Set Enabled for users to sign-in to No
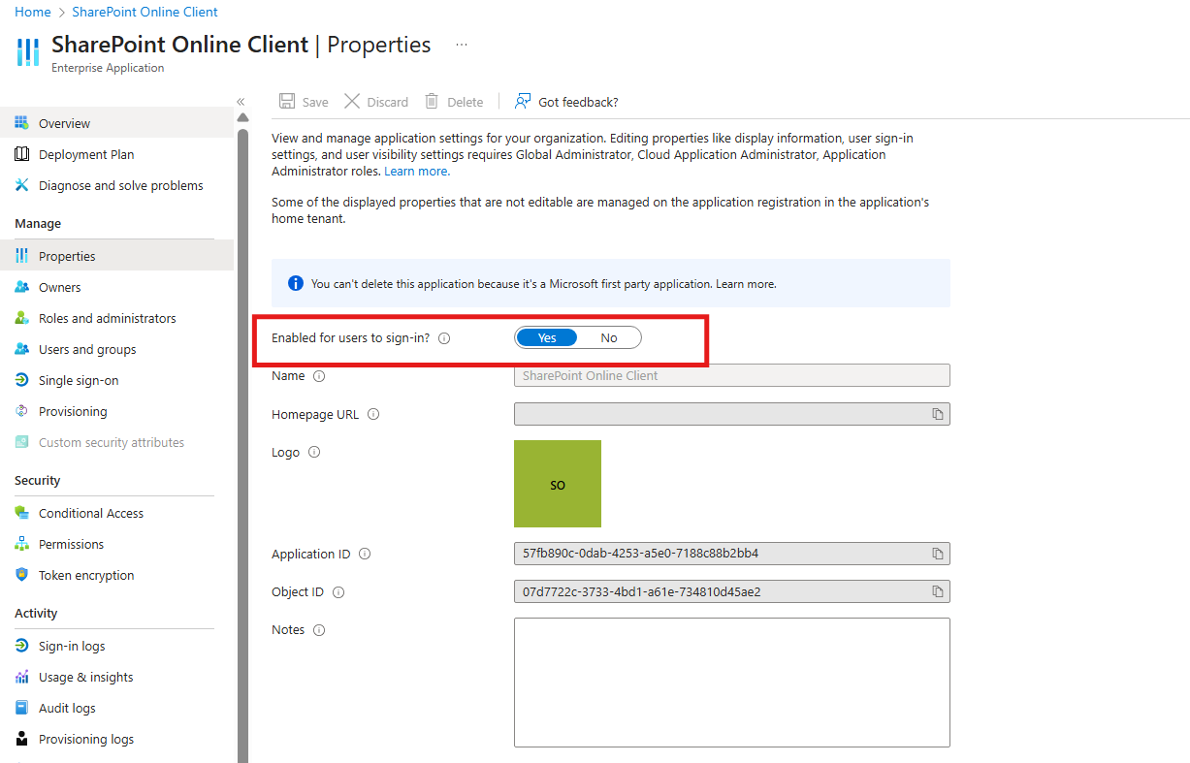Viewport: 1190px width, 763px height. [609, 336]
